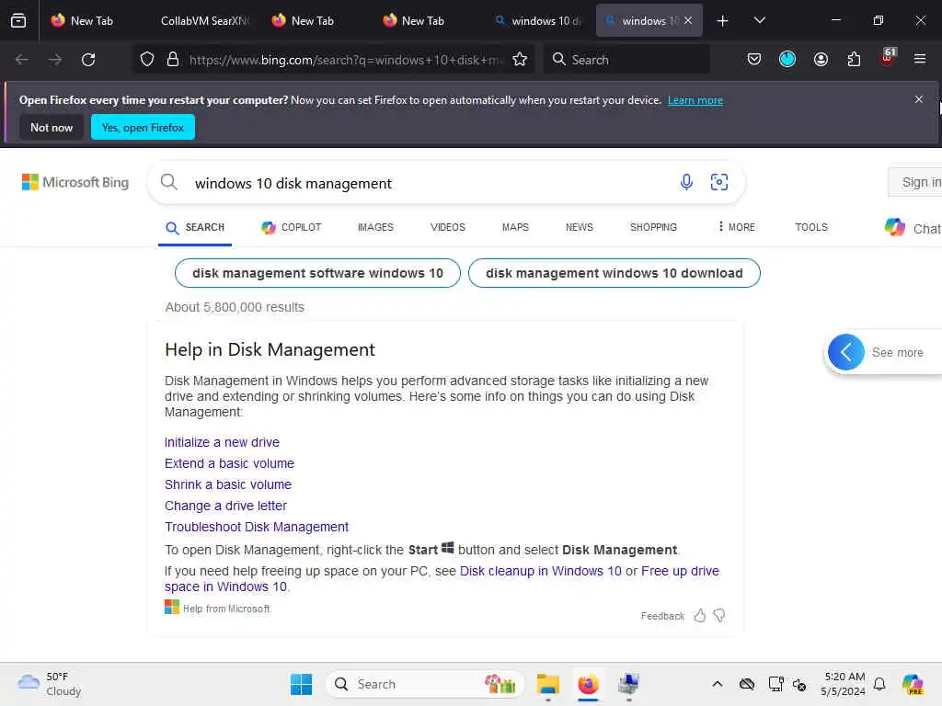942x706 pixels.
Task: Select the MAPS search tab
Action: coord(515,227)
